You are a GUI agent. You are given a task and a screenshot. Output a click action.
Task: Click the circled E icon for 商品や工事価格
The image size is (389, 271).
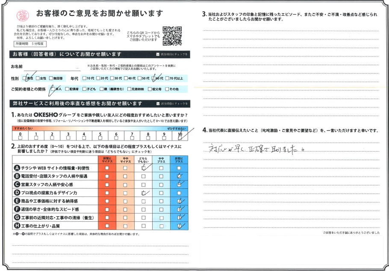pos(17,201)
